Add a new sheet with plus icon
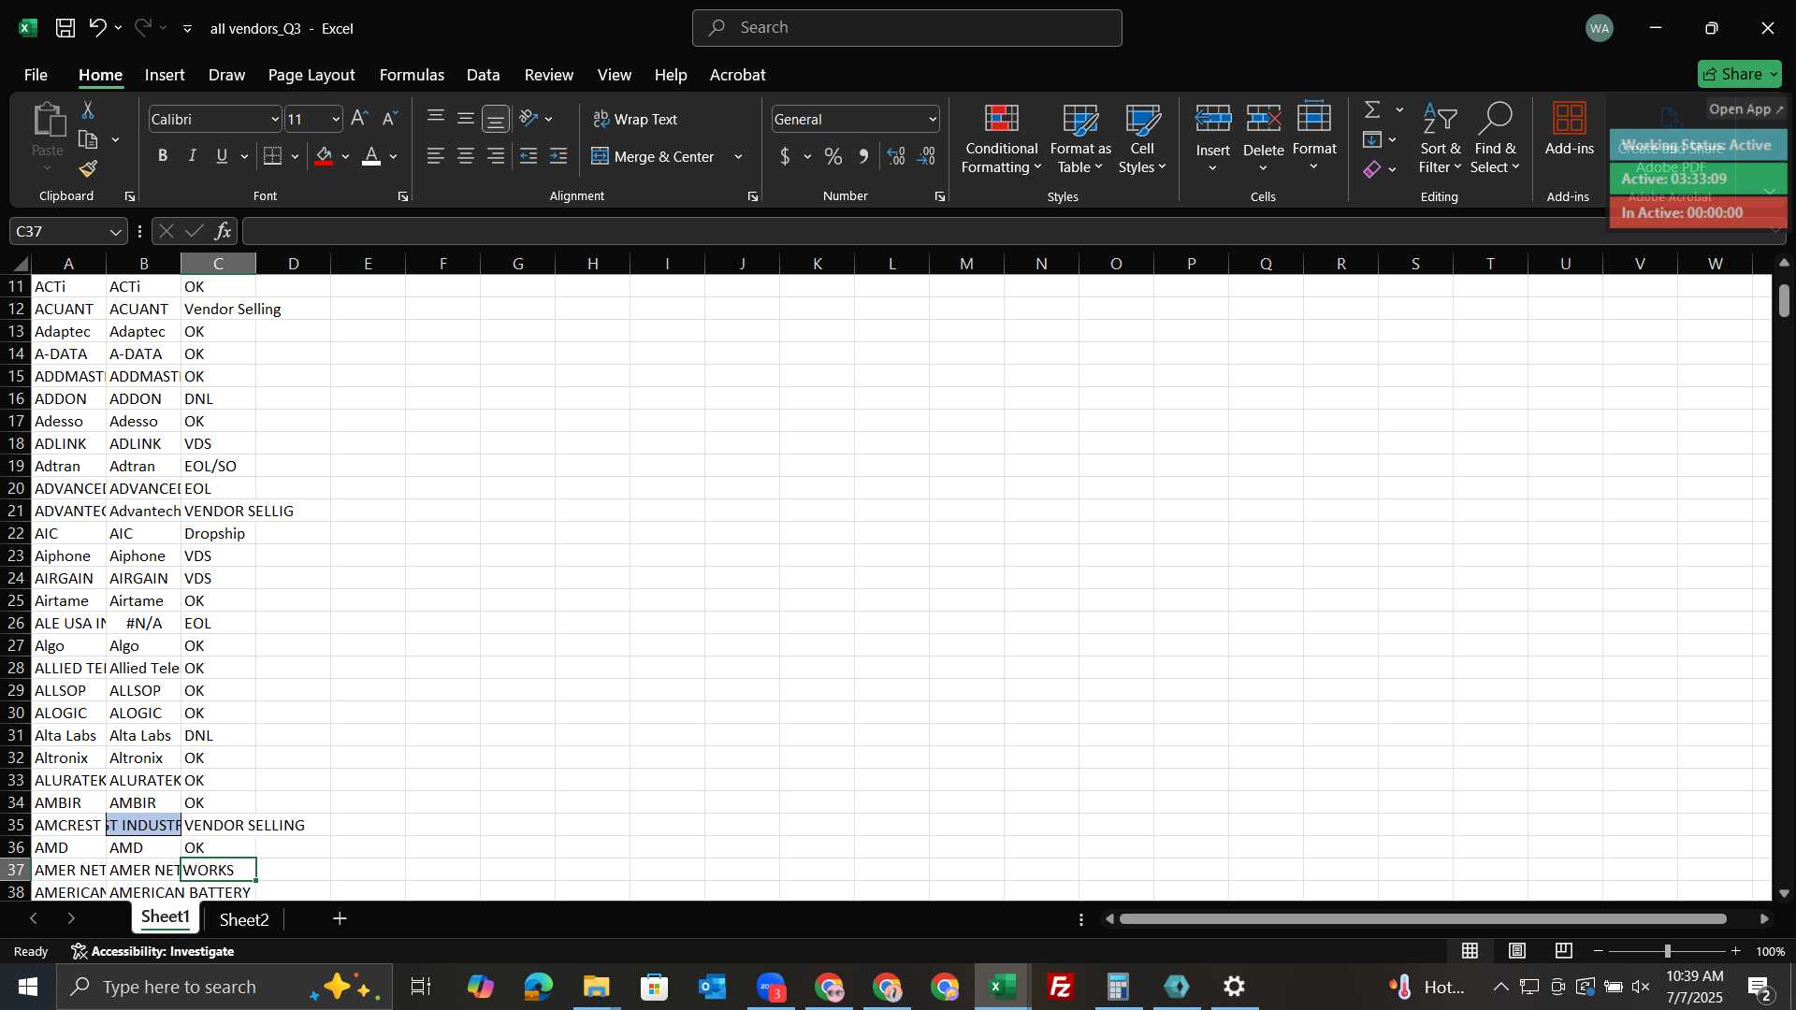The image size is (1796, 1010). (x=340, y=919)
